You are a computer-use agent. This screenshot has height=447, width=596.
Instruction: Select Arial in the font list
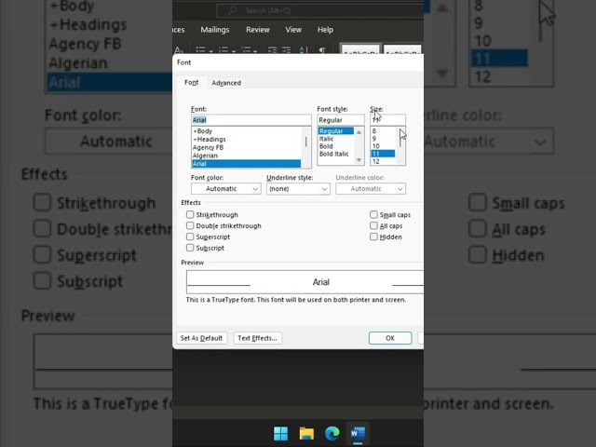tap(246, 164)
